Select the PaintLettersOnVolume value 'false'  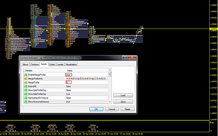tap(69, 98)
